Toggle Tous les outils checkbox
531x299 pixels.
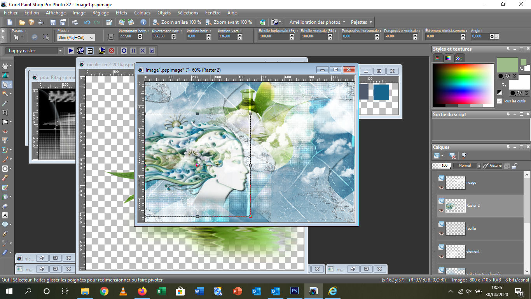[500, 101]
